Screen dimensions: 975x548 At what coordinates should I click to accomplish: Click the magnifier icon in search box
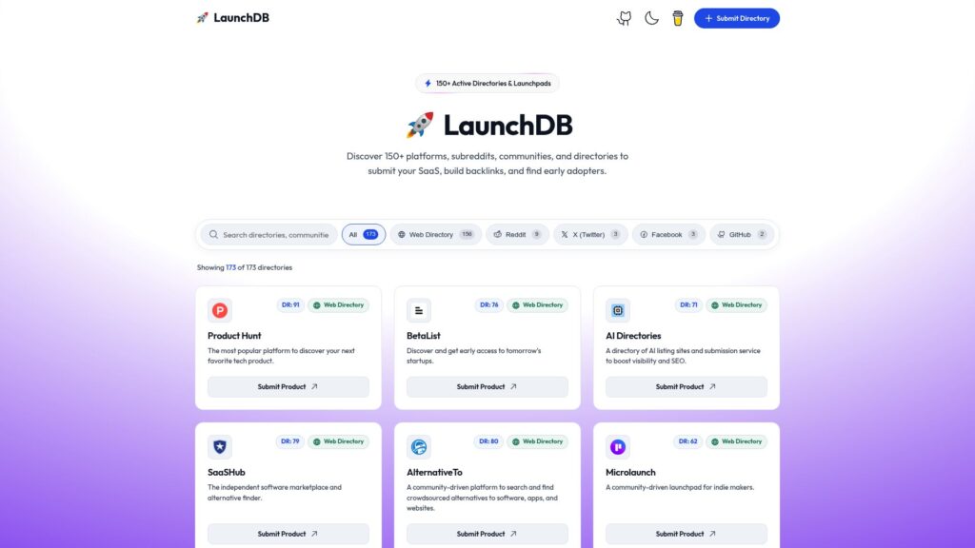(213, 235)
